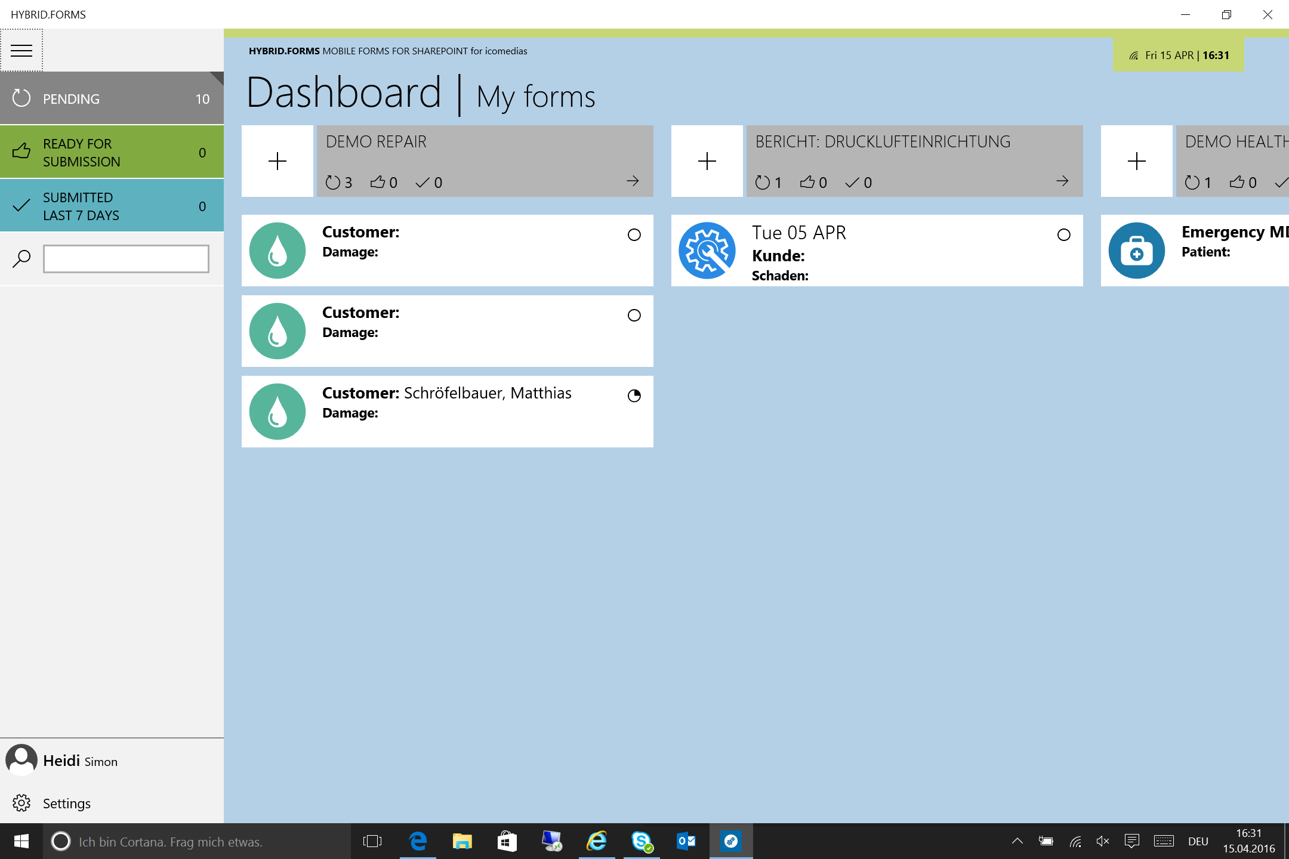Image resolution: width=1289 pixels, height=859 pixels.
Task: Open Settings in the sidebar
Action: coord(112,803)
